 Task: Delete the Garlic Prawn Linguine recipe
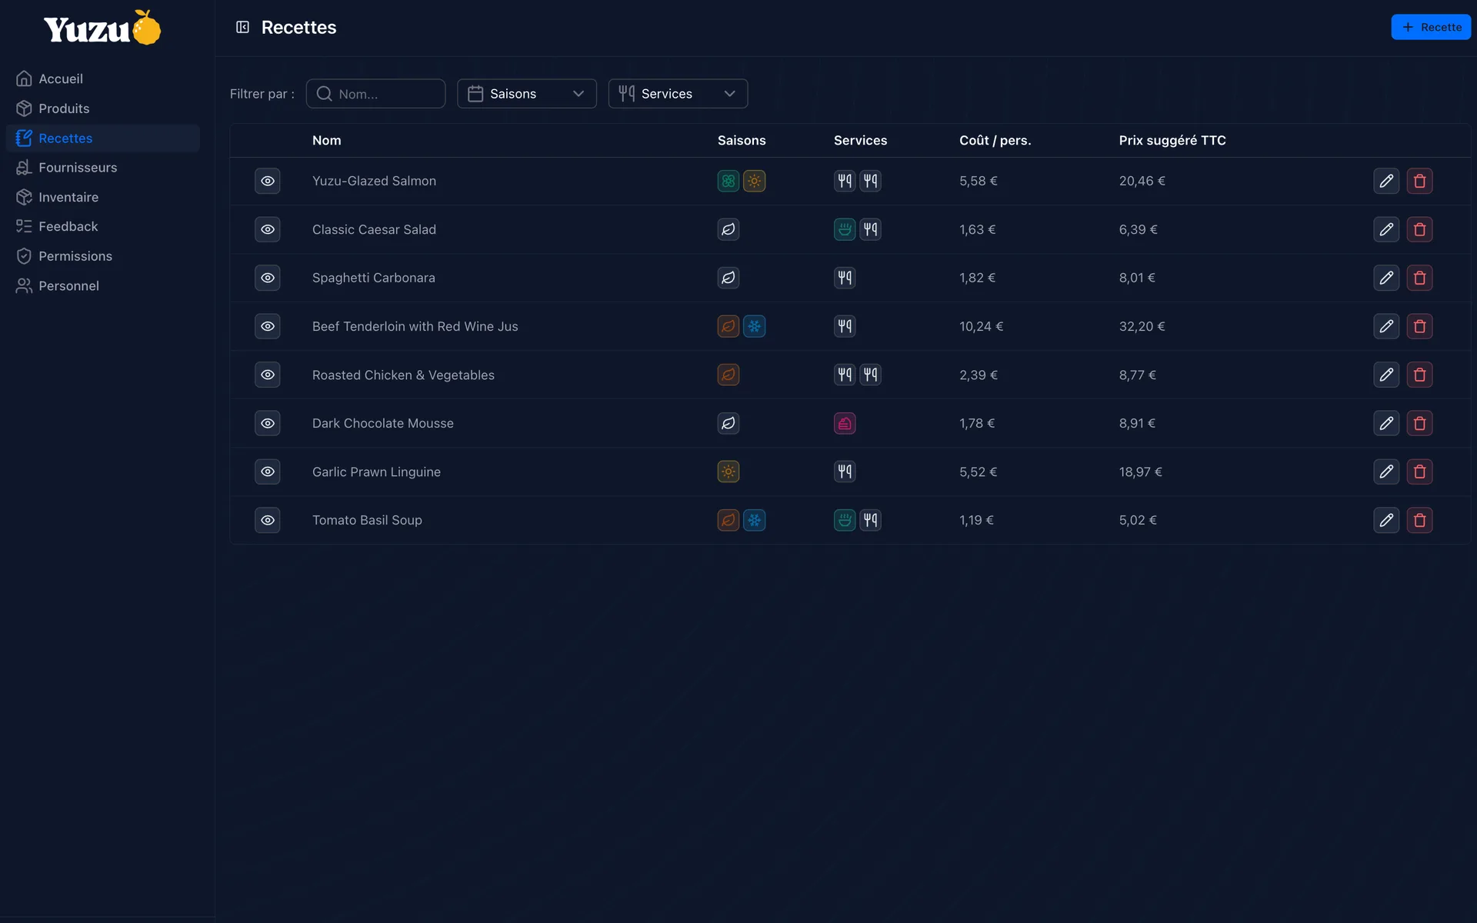coord(1419,471)
